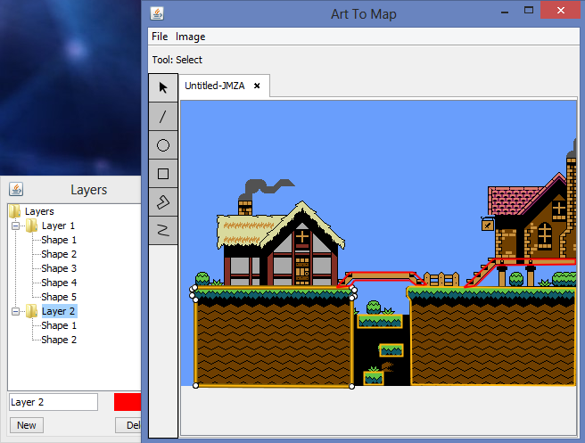Screen dimensions: 585x443
Task: Open the File menu
Action: point(160,37)
